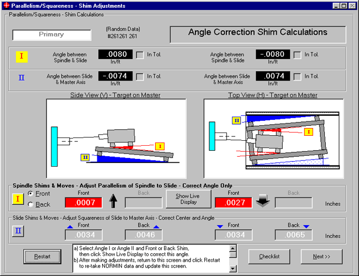Click the yellow II marker in Top View diagram

coord(236,120)
